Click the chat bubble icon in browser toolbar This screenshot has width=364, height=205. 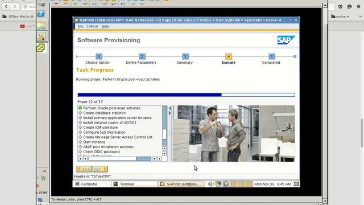349,7
